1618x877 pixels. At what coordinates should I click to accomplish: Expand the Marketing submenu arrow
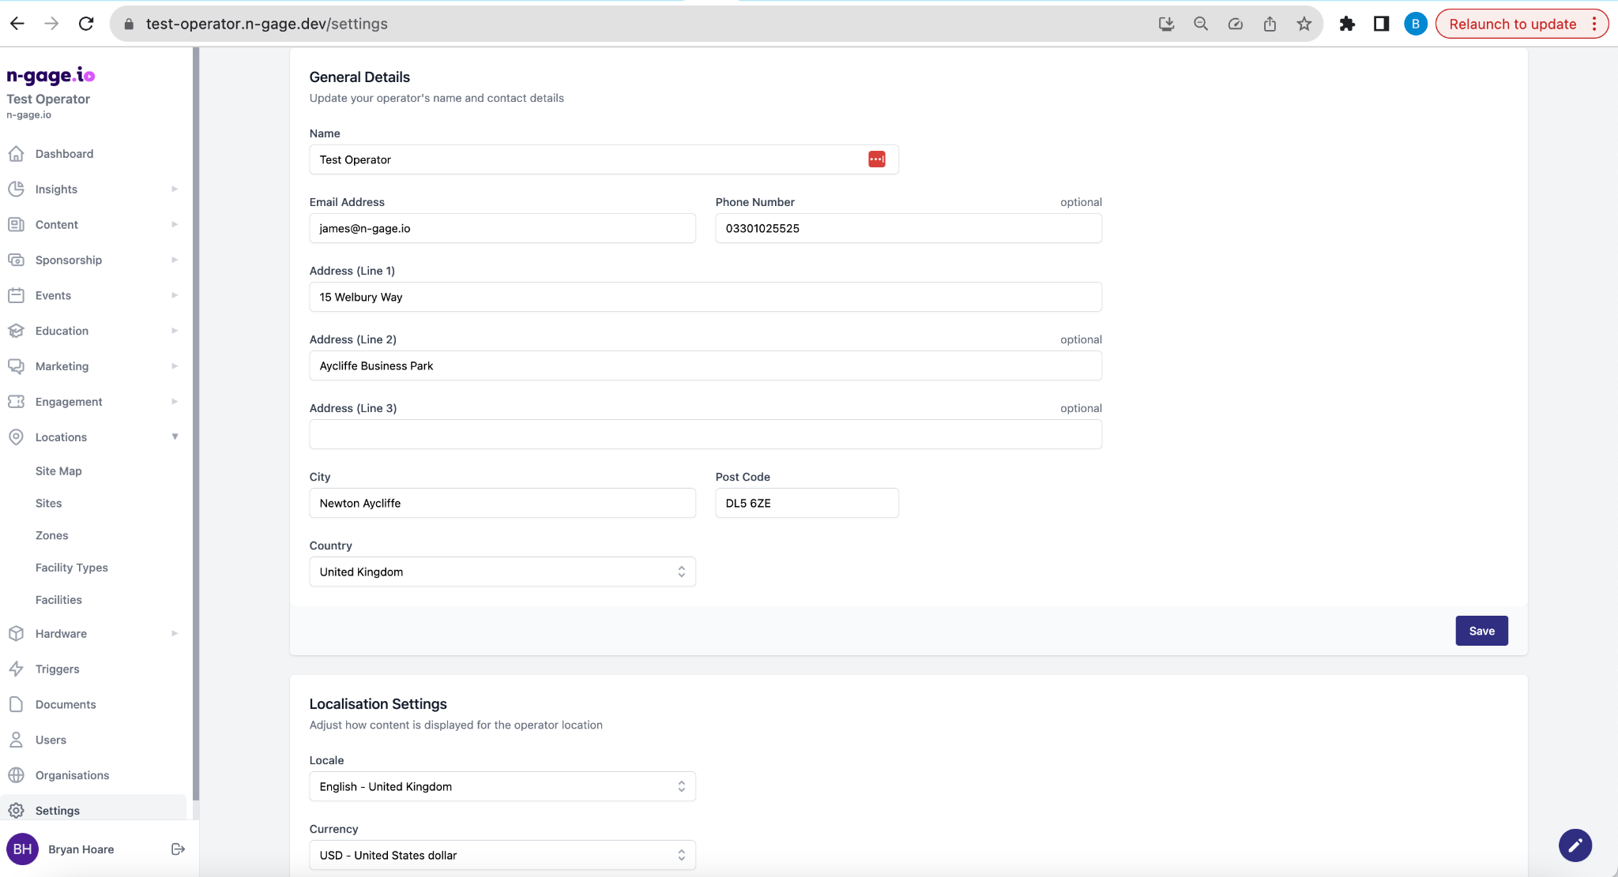click(175, 366)
